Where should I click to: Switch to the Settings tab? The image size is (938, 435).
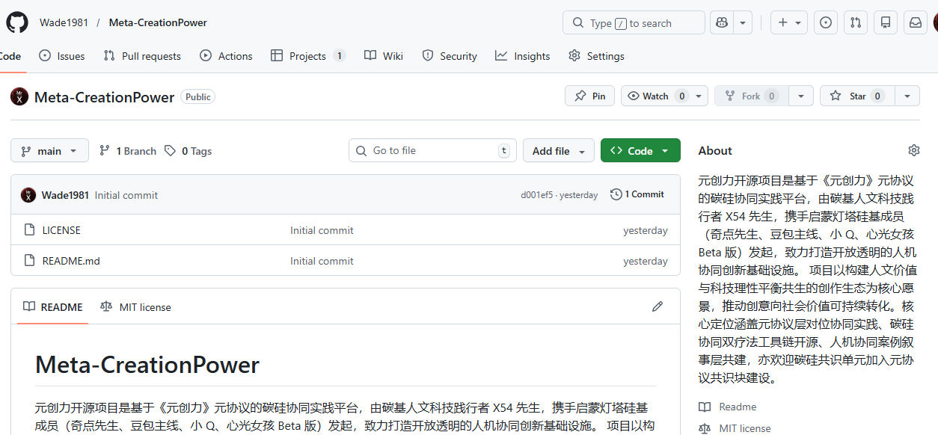point(596,56)
